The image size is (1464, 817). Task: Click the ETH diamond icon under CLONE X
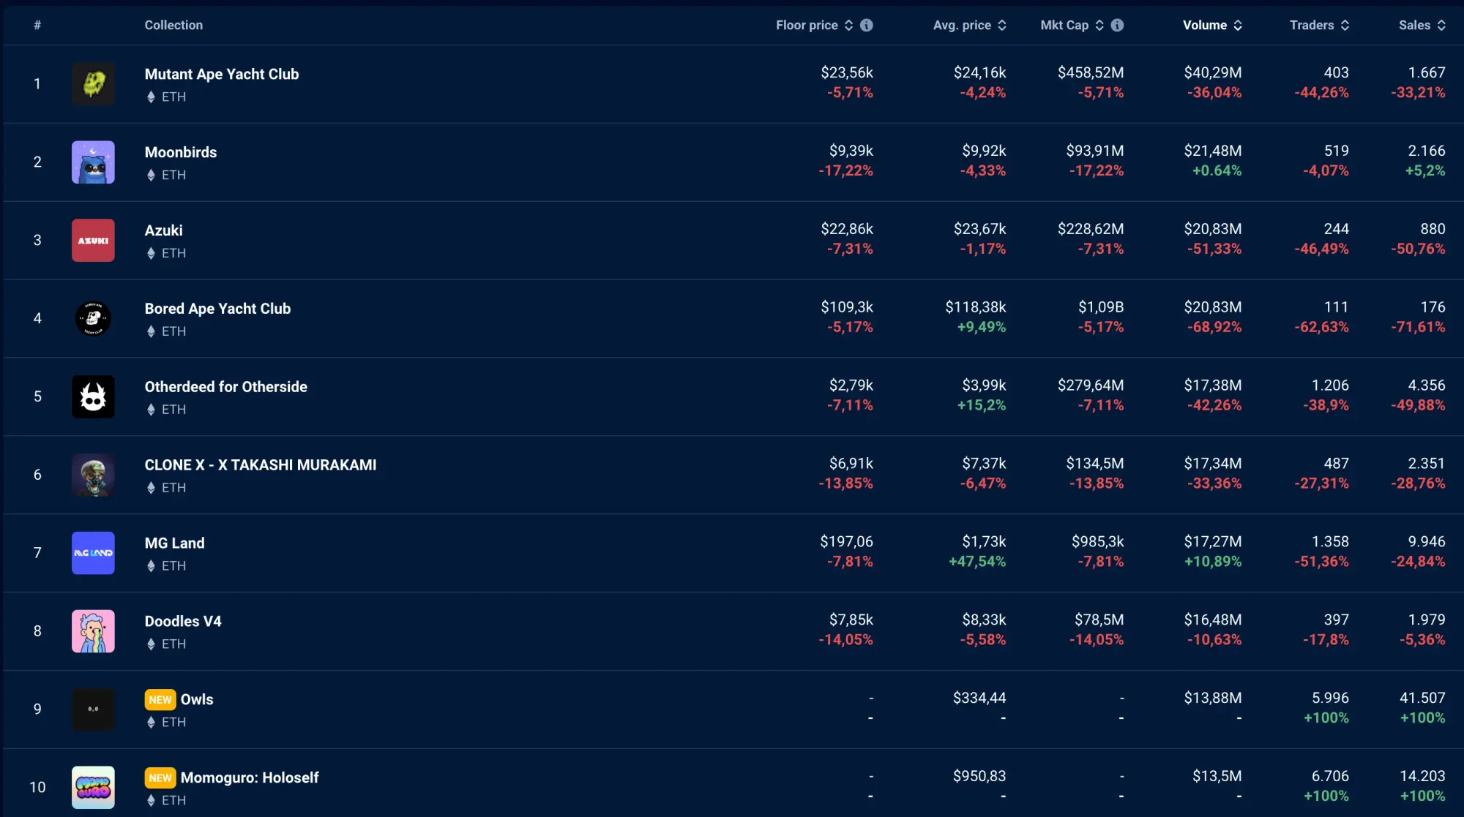151,488
